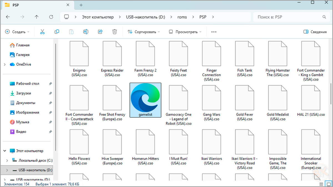Viewport: 333px width, 187px height.
Task: Open Изображения quick access folder
Action: click(x=24, y=112)
